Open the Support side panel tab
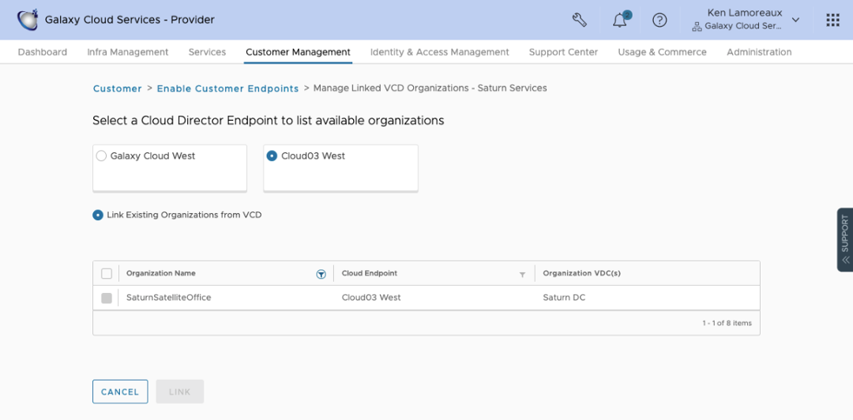The height and width of the screenshot is (420, 853). point(844,239)
